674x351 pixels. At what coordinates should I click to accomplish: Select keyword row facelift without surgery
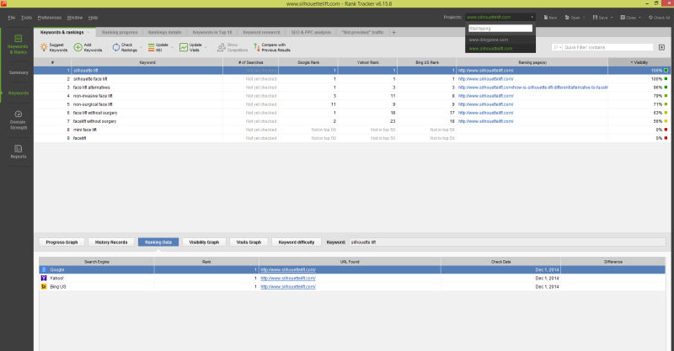click(x=352, y=121)
